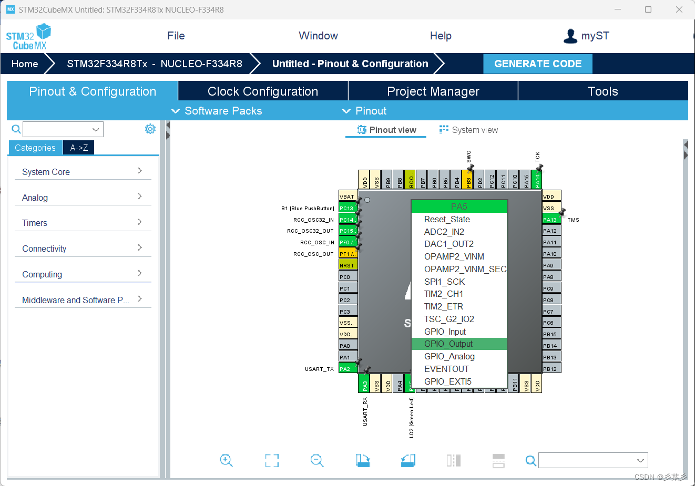
Task: Expand the Connectivity category
Action: click(x=83, y=249)
